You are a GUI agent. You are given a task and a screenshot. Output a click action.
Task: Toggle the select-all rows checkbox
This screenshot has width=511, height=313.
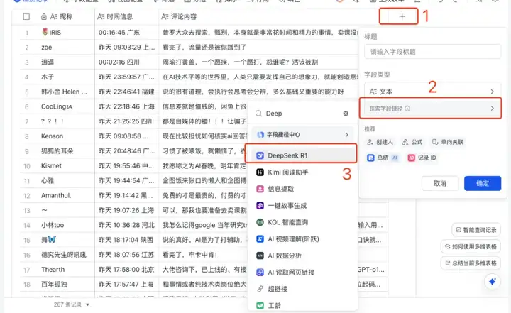coord(26,16)
